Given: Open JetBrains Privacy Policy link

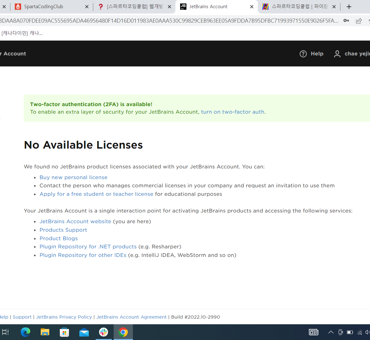Looking at the screenshot, I should click(64, 317).
